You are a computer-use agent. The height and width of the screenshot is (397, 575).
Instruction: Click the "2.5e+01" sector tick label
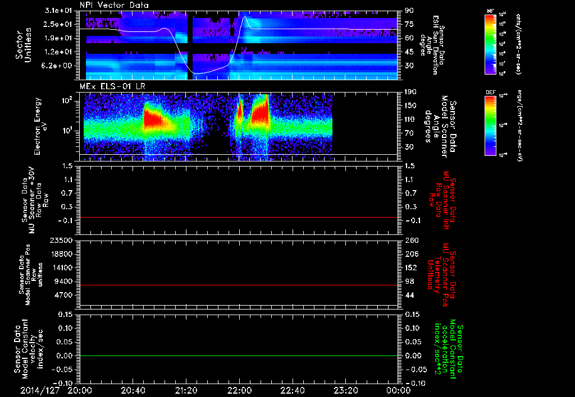58,24
